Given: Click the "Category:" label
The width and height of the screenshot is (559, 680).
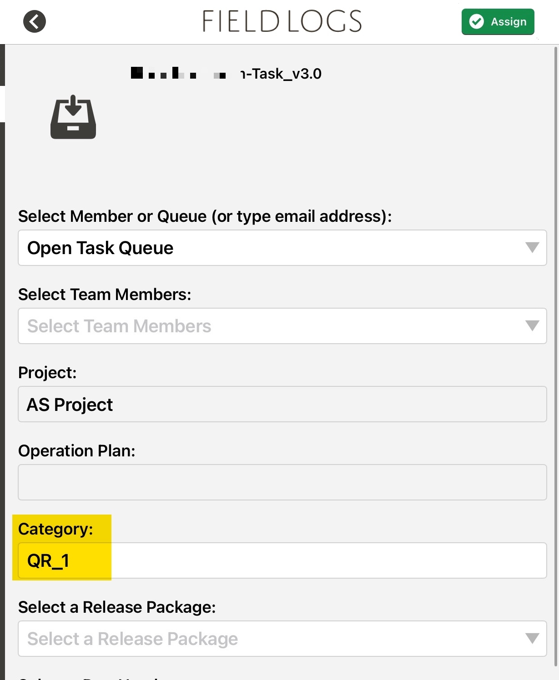Looking at the screenshot, I should tap(55, 529).
